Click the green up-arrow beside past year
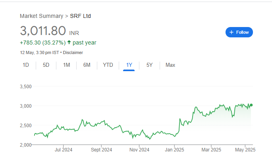 (x=69, y=42)
